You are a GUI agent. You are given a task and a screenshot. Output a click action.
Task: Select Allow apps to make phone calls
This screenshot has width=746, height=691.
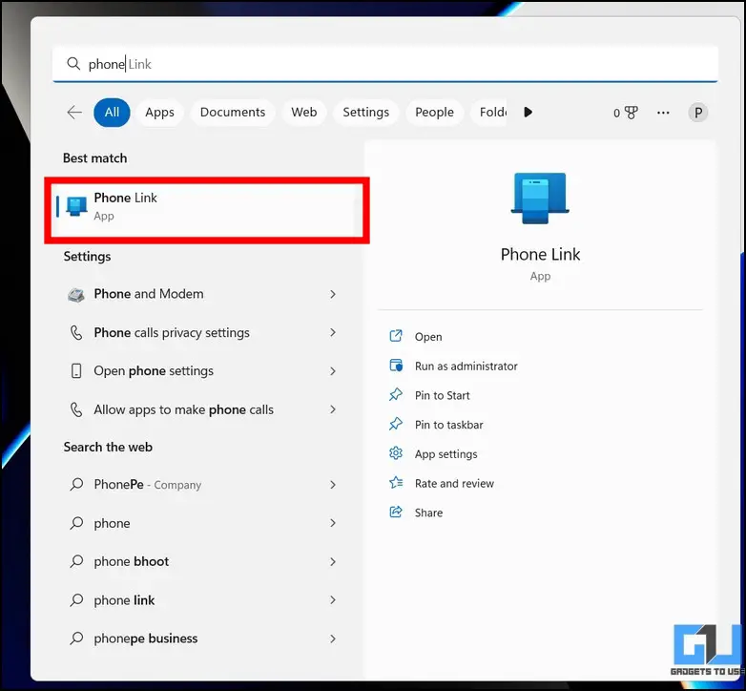coord(201,409)
